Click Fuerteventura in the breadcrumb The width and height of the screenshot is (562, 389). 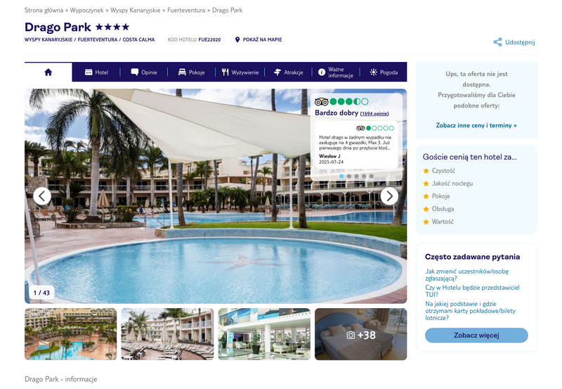pyautogui.click(x=186, y=10)
